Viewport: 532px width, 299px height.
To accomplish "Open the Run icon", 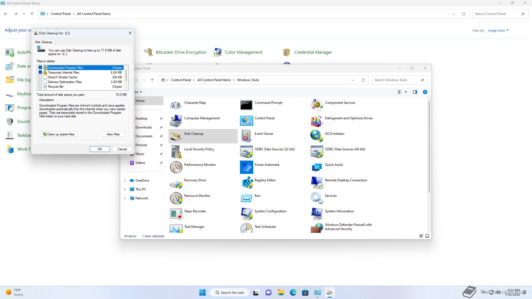I will tap(246, 198).
